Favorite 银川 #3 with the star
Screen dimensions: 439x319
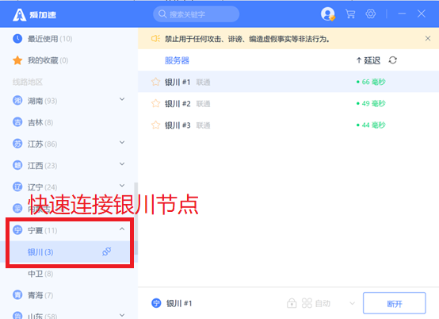(155, 125)
